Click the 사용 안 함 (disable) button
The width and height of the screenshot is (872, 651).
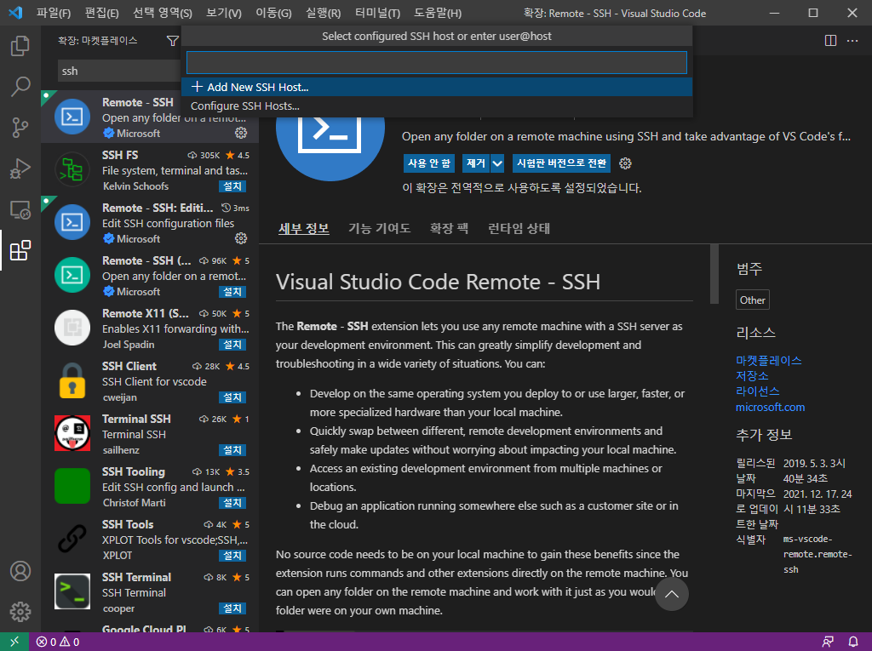429,163
